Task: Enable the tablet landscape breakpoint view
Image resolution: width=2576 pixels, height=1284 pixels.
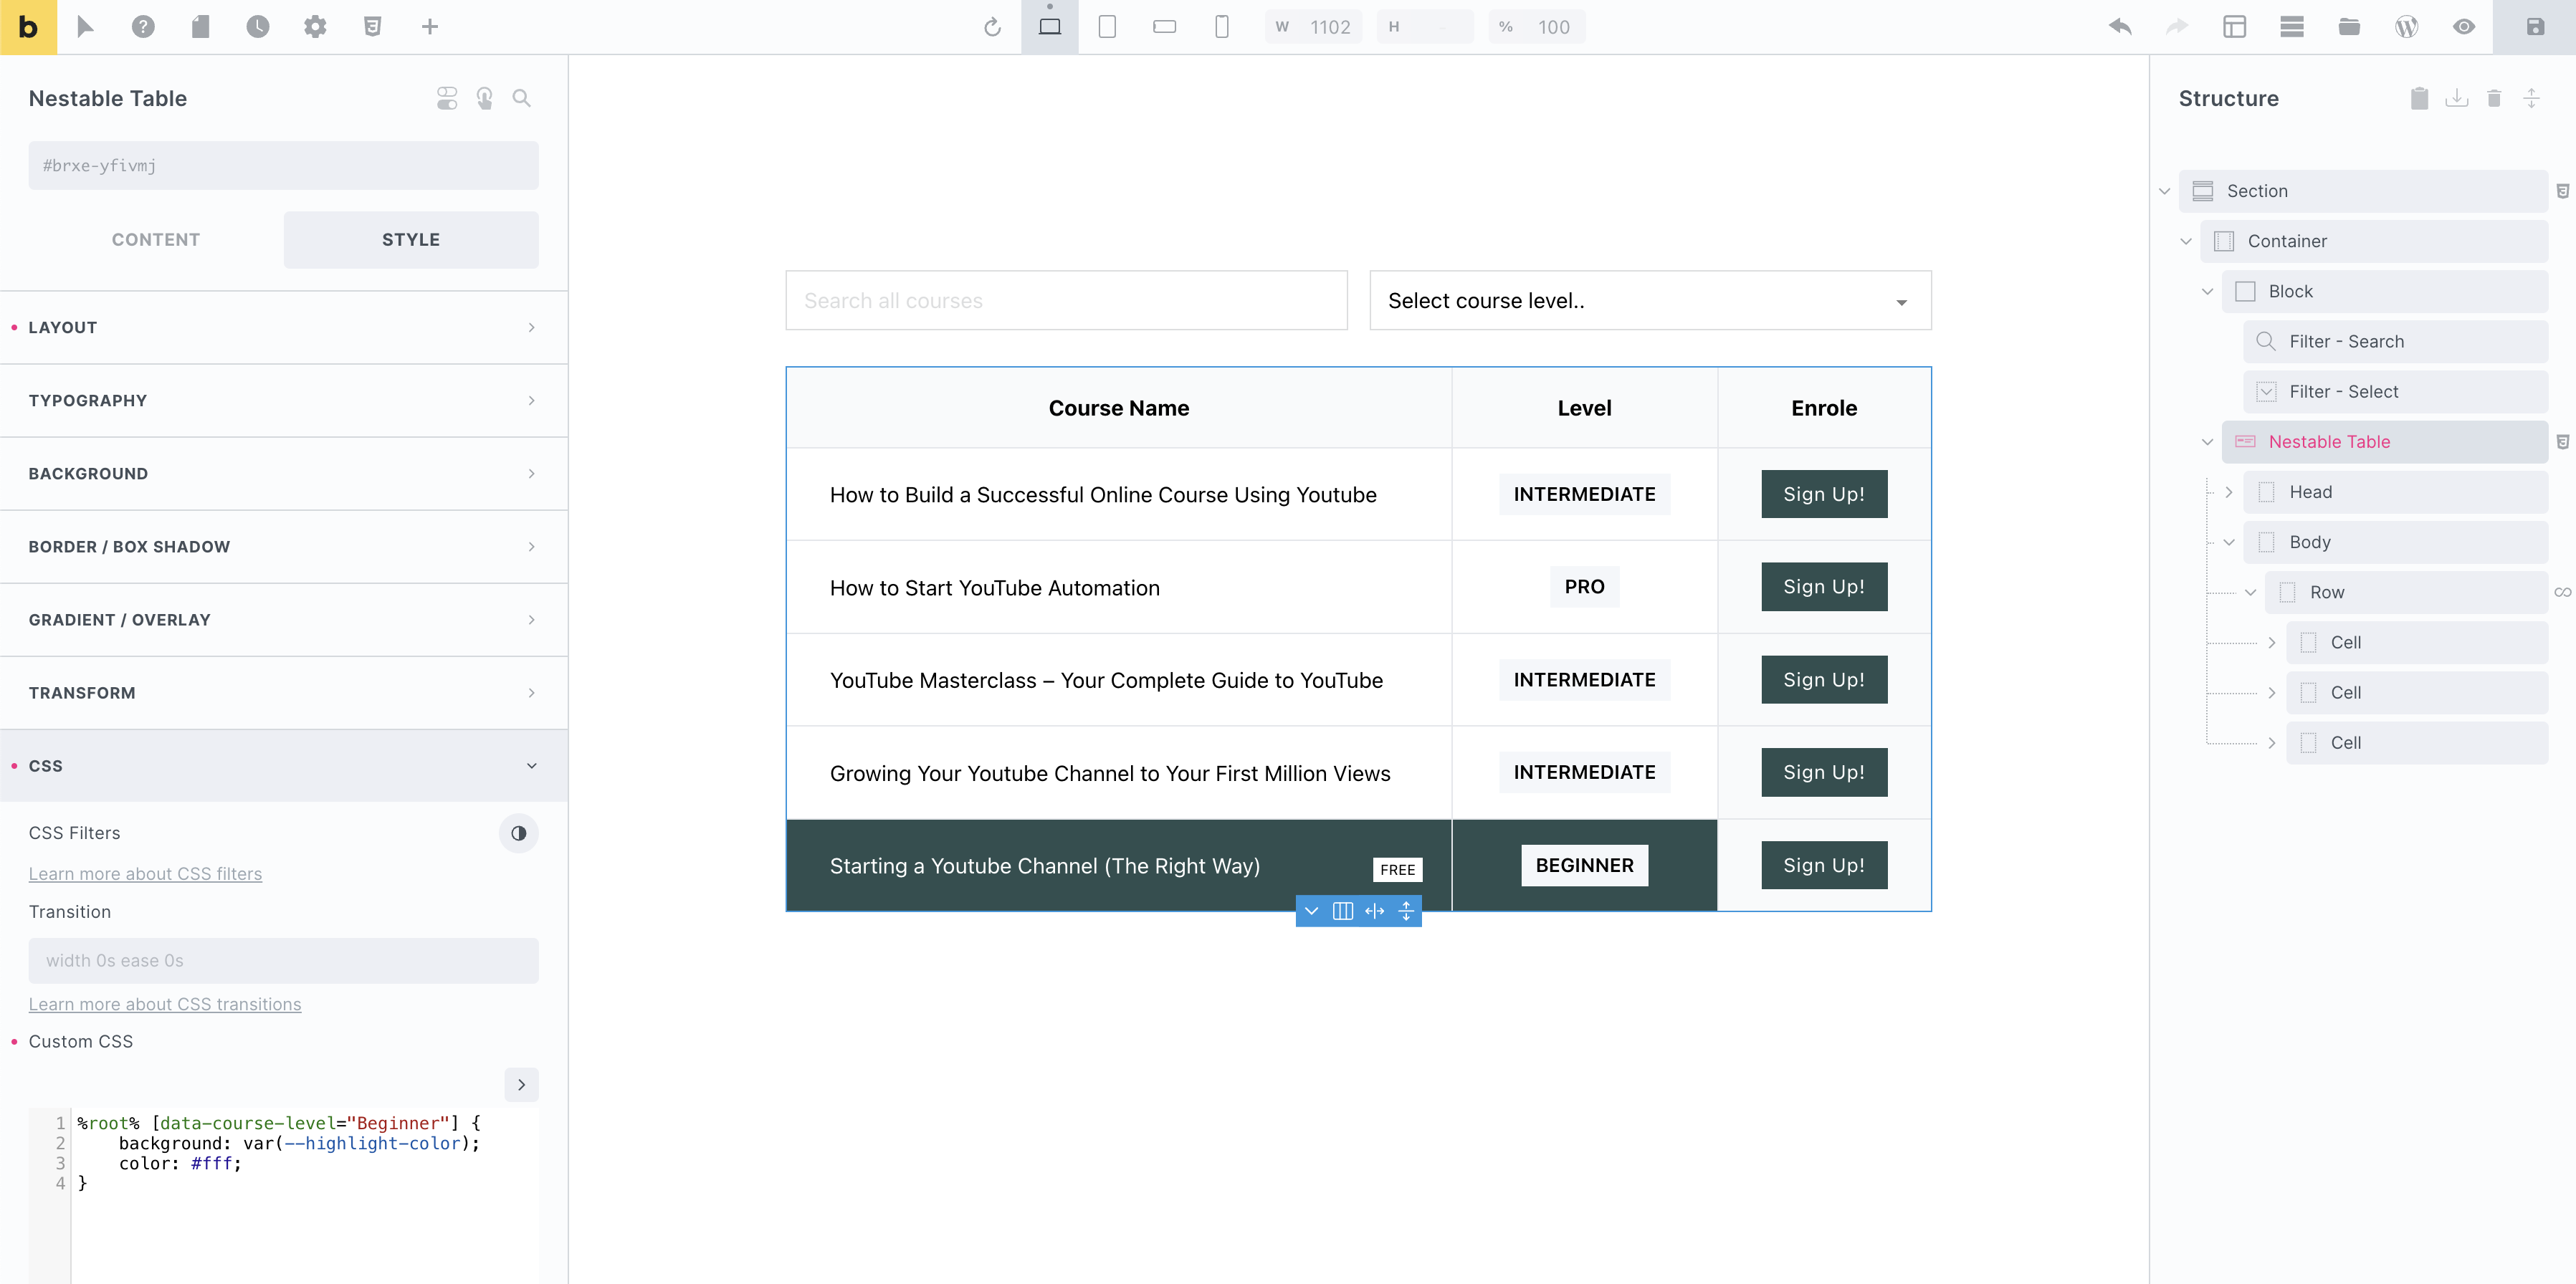Action: 1164,27
